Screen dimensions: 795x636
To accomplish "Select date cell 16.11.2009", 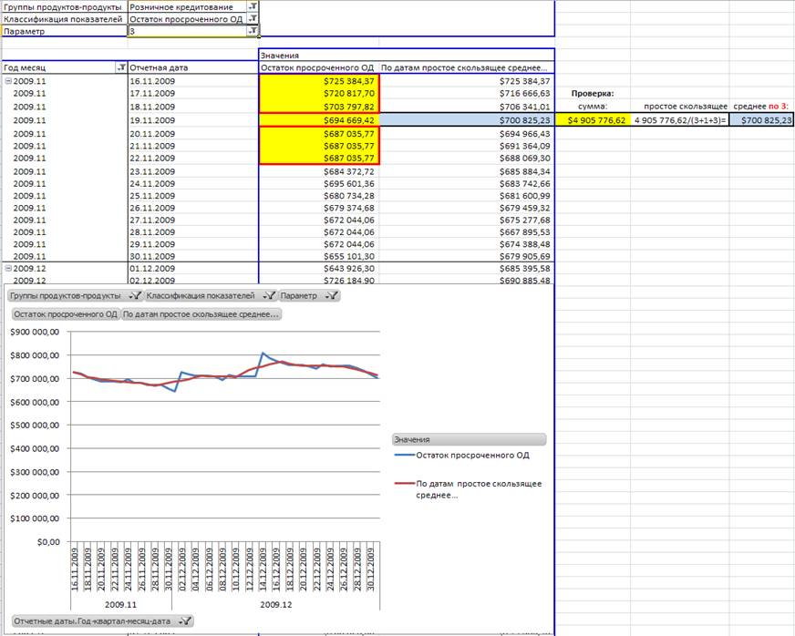I will [192, 81].
